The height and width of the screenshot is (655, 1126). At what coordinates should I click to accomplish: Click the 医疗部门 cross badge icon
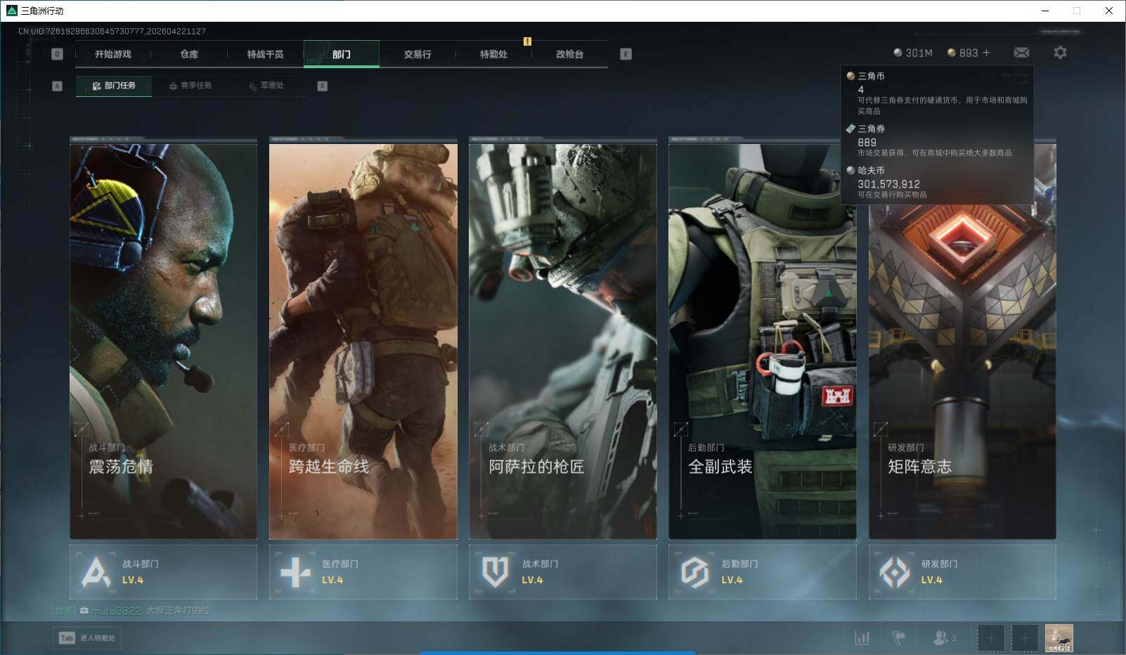click(295, 572)
